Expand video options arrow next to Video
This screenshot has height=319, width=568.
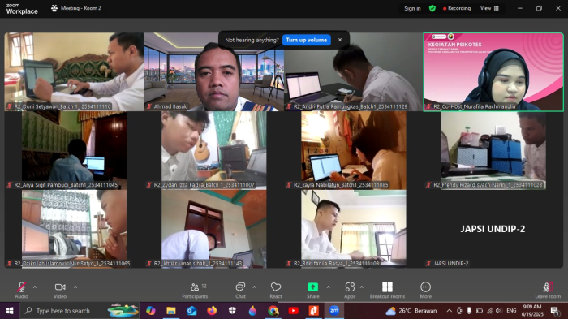pyautogui.click(x=75, y=287)
